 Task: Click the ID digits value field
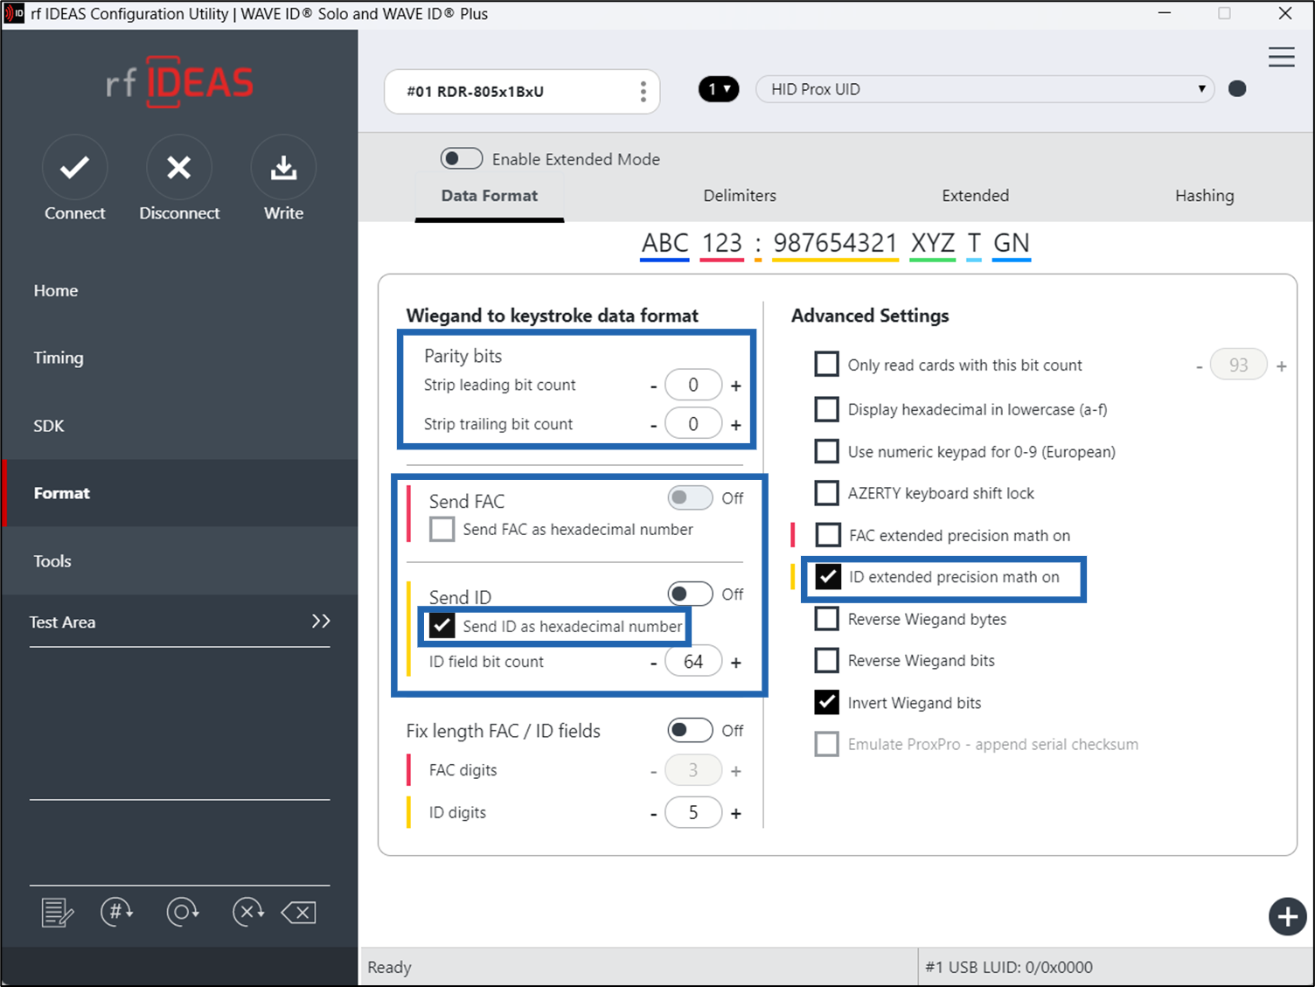pyautogui.click(x=693, y=812)
